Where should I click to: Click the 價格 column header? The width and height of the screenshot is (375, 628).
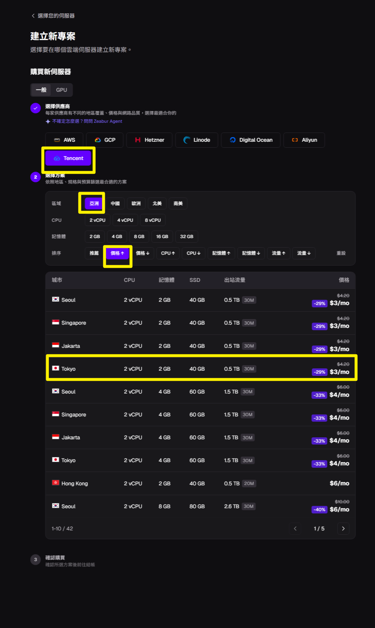344,280
